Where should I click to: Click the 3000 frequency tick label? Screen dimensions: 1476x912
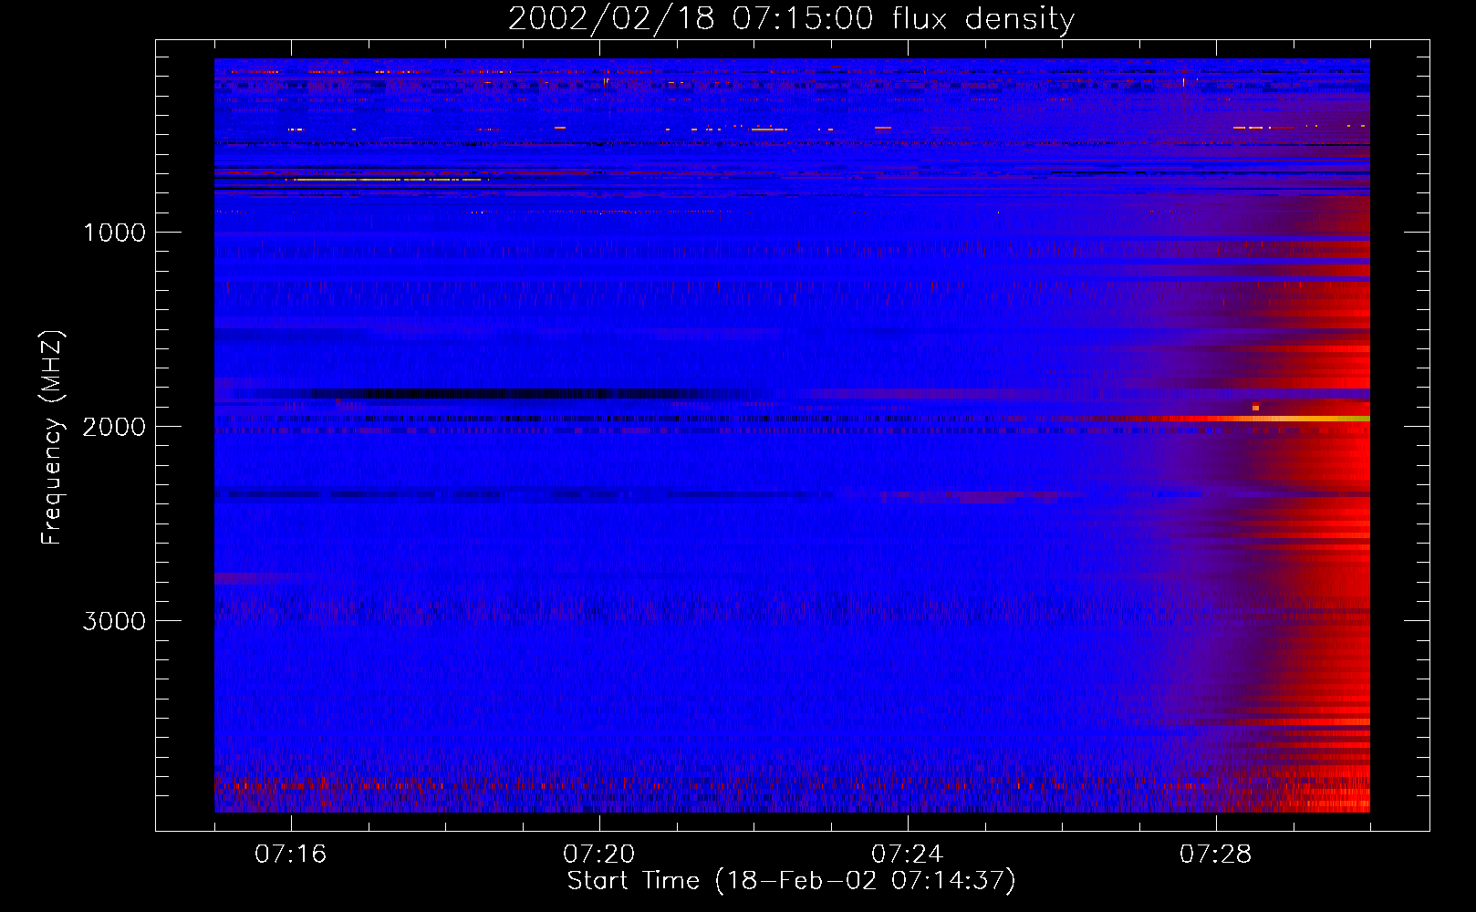(x=115, y=621)
